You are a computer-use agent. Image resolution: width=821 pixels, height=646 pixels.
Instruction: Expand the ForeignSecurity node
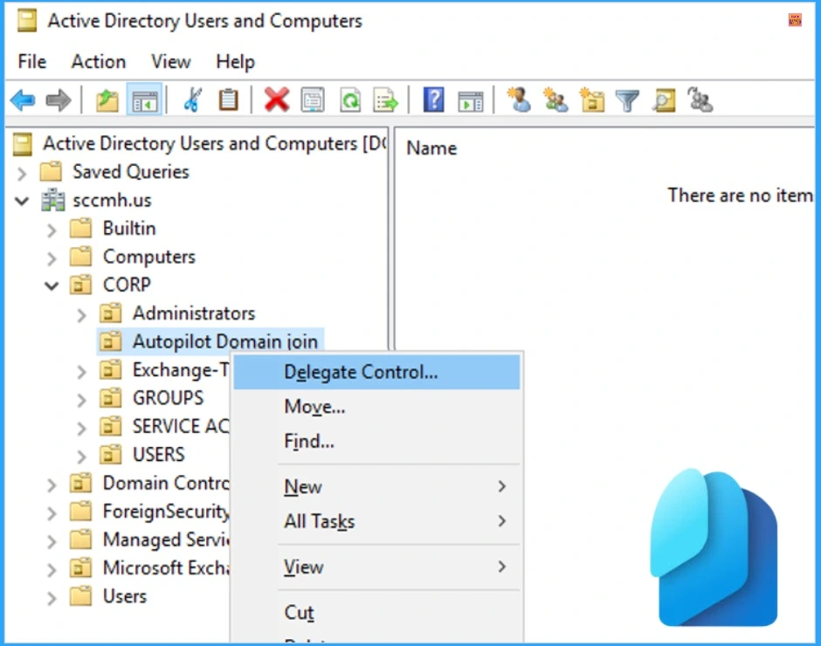[52, 512]
